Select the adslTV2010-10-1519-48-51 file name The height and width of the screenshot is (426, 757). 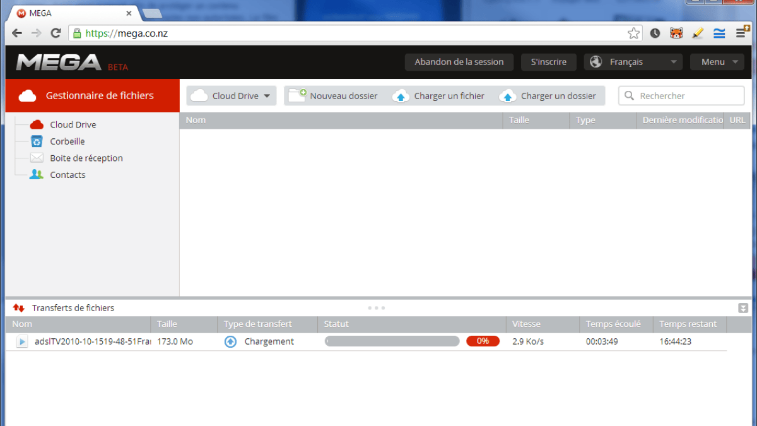[x=93, y=341]
